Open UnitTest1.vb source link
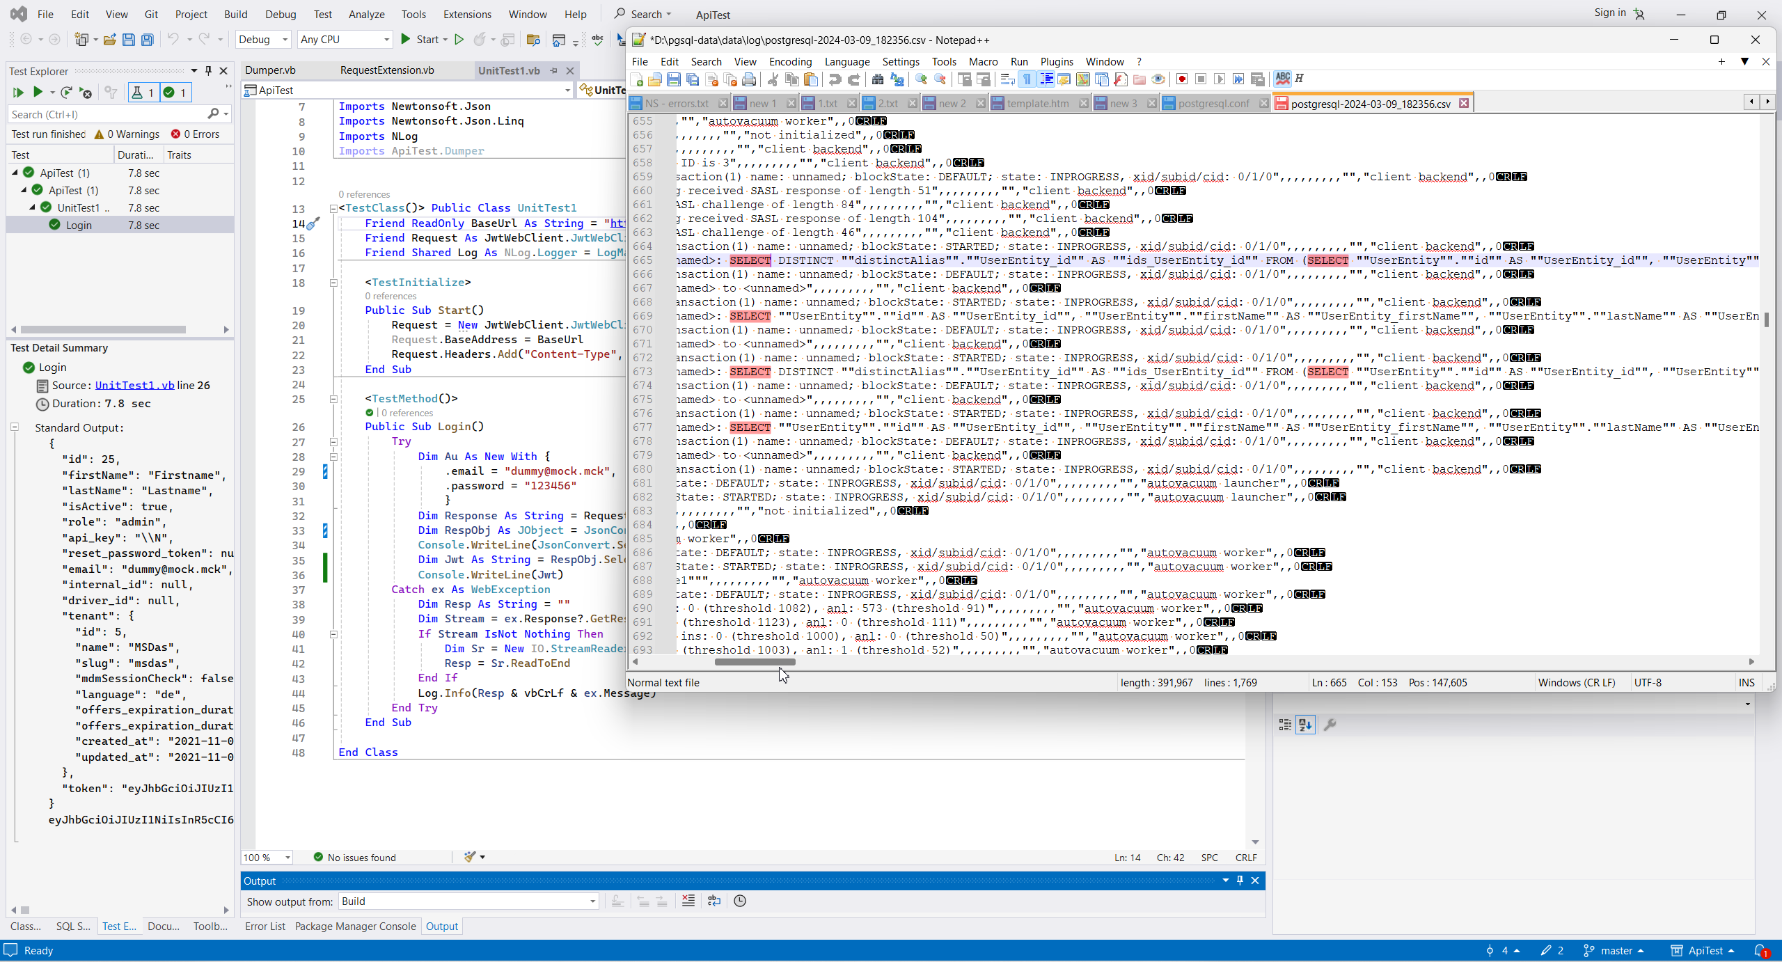Image resolution: width=1782 pixels, height=962 pixels. (134, 386)
